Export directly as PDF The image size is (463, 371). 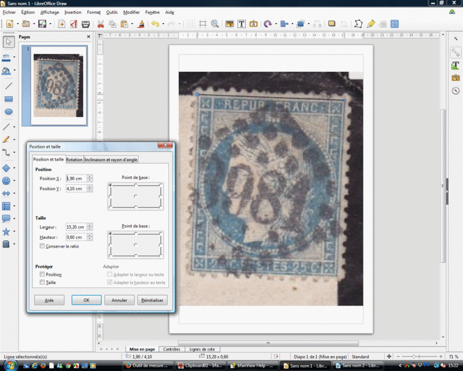tap(74, 24)
